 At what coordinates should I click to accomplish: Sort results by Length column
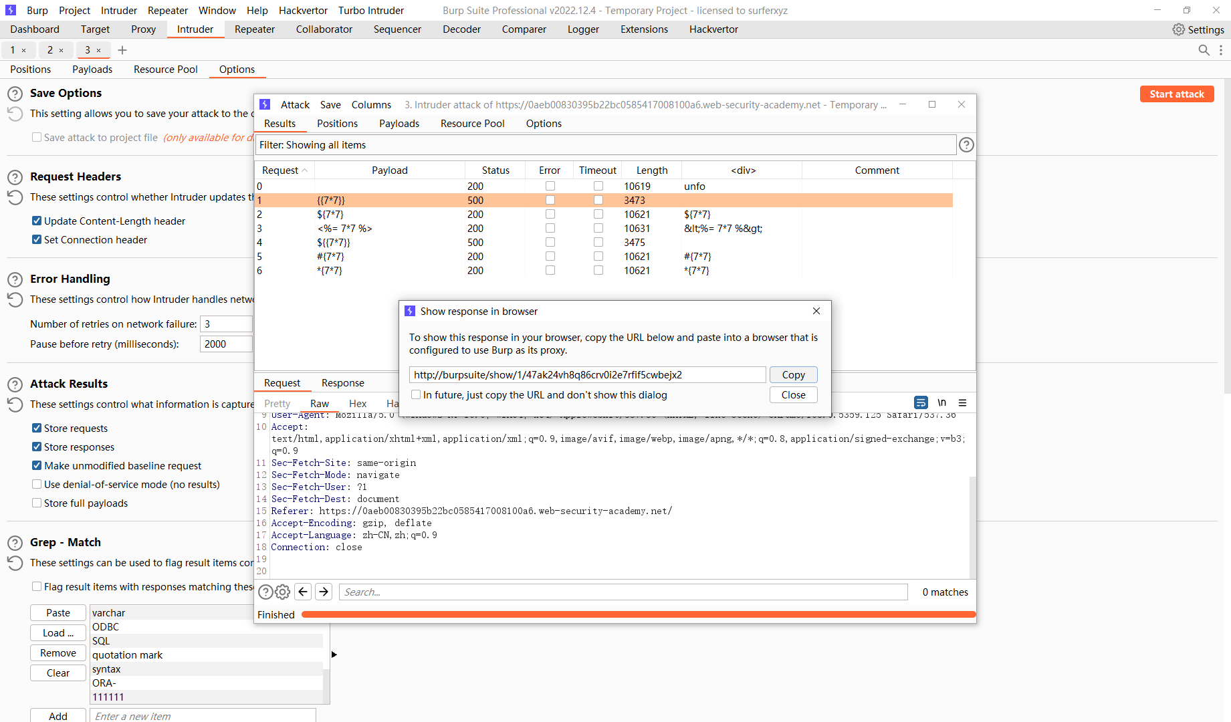point(651,170)
